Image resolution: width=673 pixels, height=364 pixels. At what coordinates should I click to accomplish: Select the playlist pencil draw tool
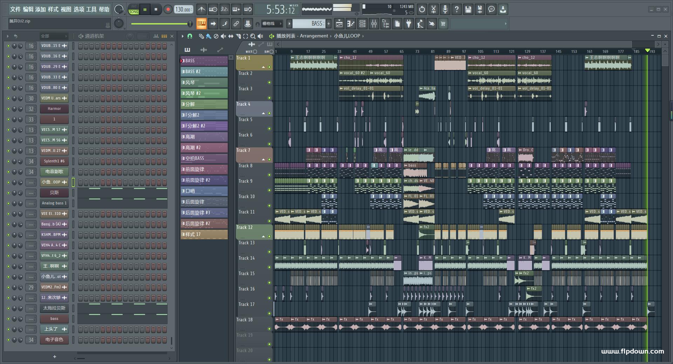(201, 36)
